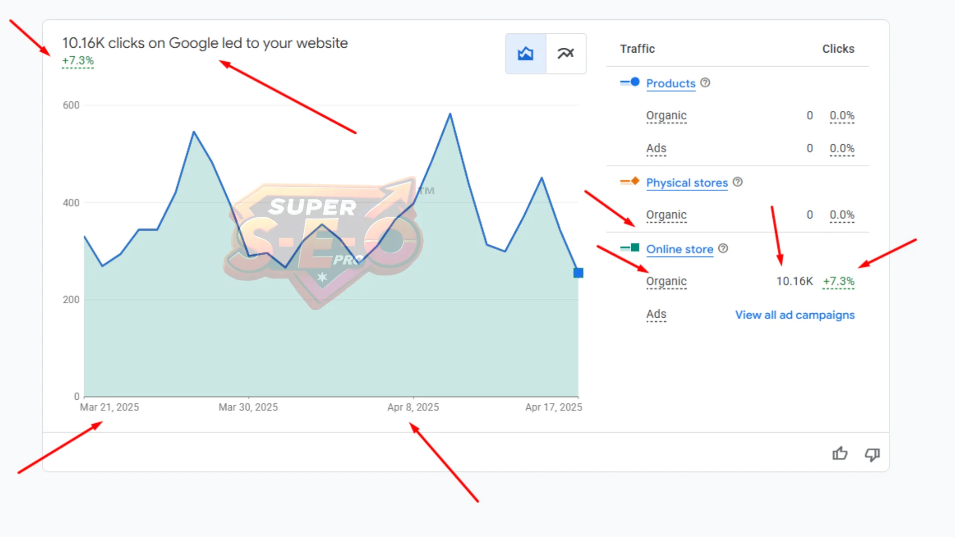Image resolution: width=955 pixels, height=537 pixels.
Task: Click Organic label under Online store
Action: [666, 281]
